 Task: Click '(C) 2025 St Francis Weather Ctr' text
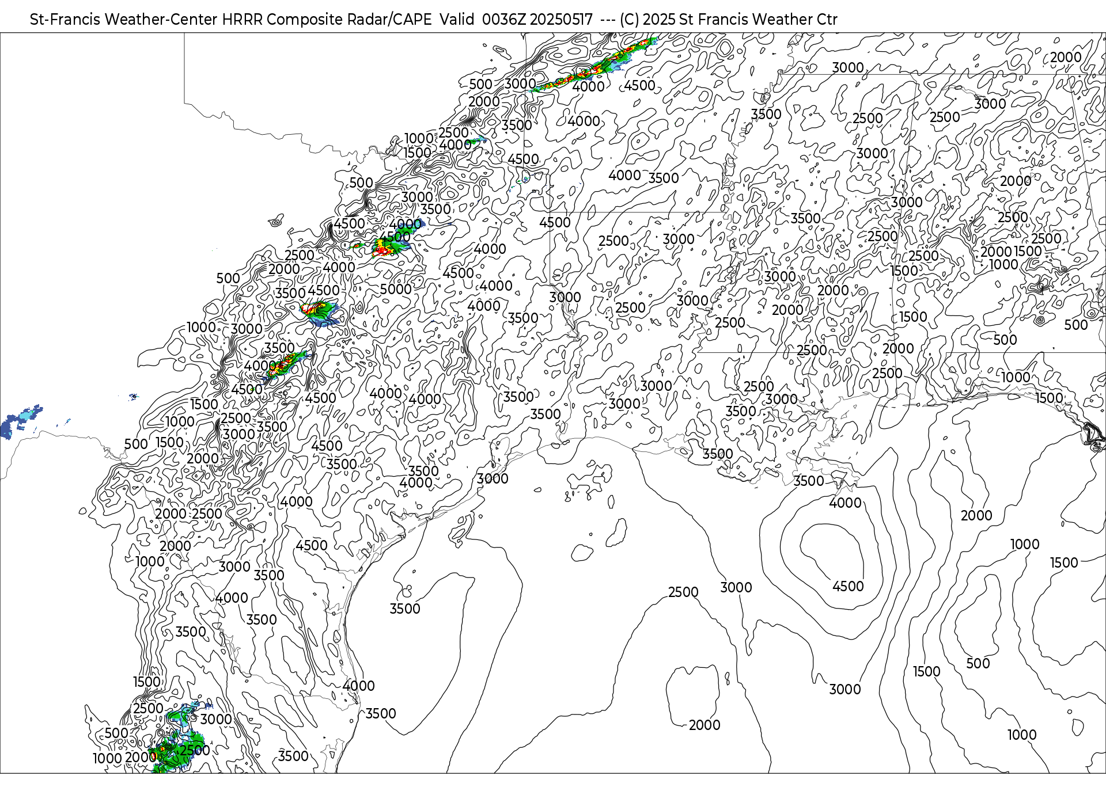click(728, 20)
